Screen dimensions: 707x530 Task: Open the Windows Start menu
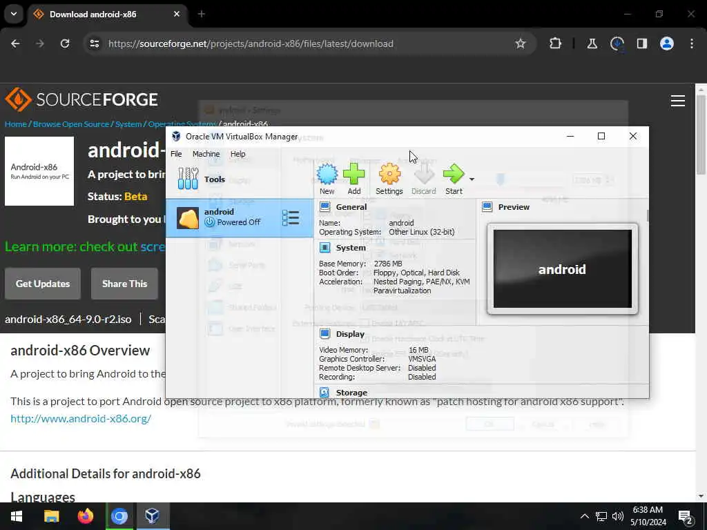(17, 516)
